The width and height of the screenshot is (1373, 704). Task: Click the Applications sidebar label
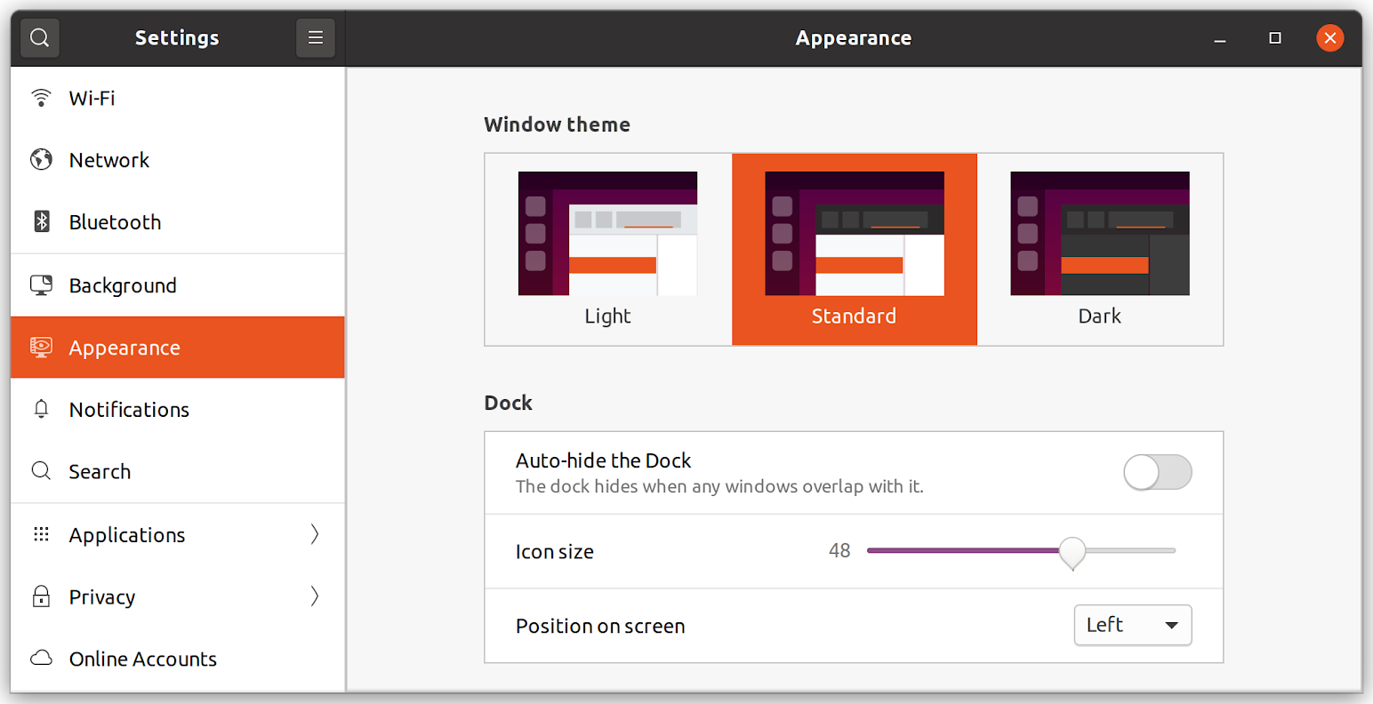pos(127,535)
